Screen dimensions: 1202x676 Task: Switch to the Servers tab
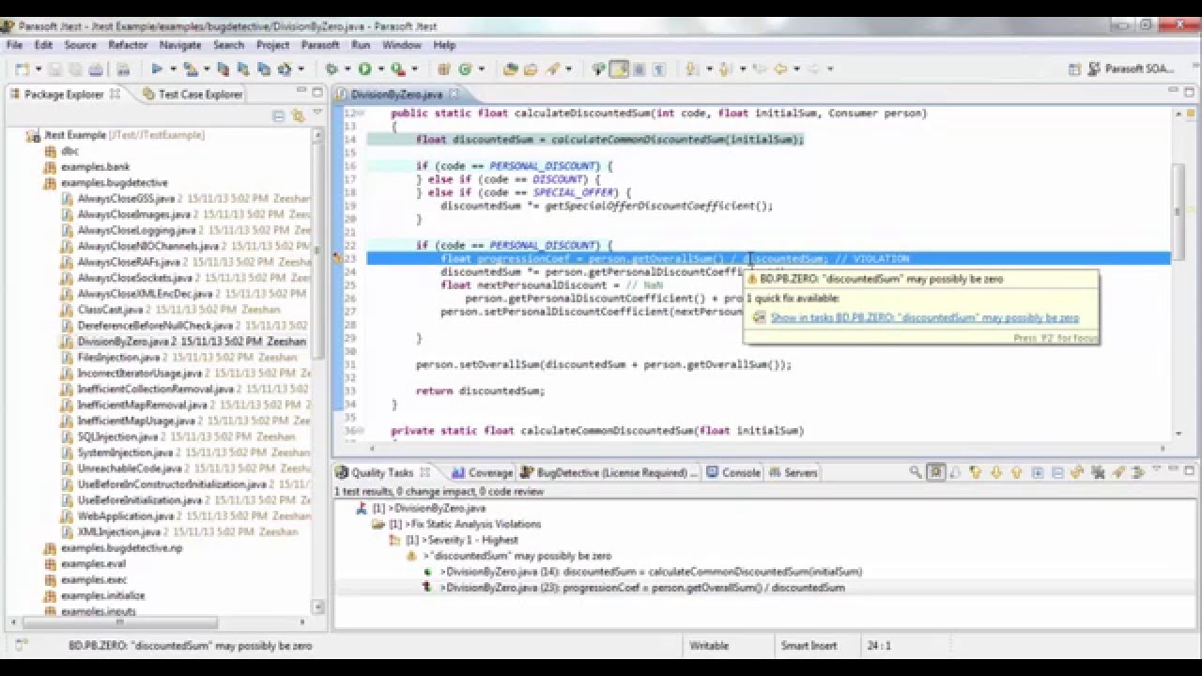(792, 472)
